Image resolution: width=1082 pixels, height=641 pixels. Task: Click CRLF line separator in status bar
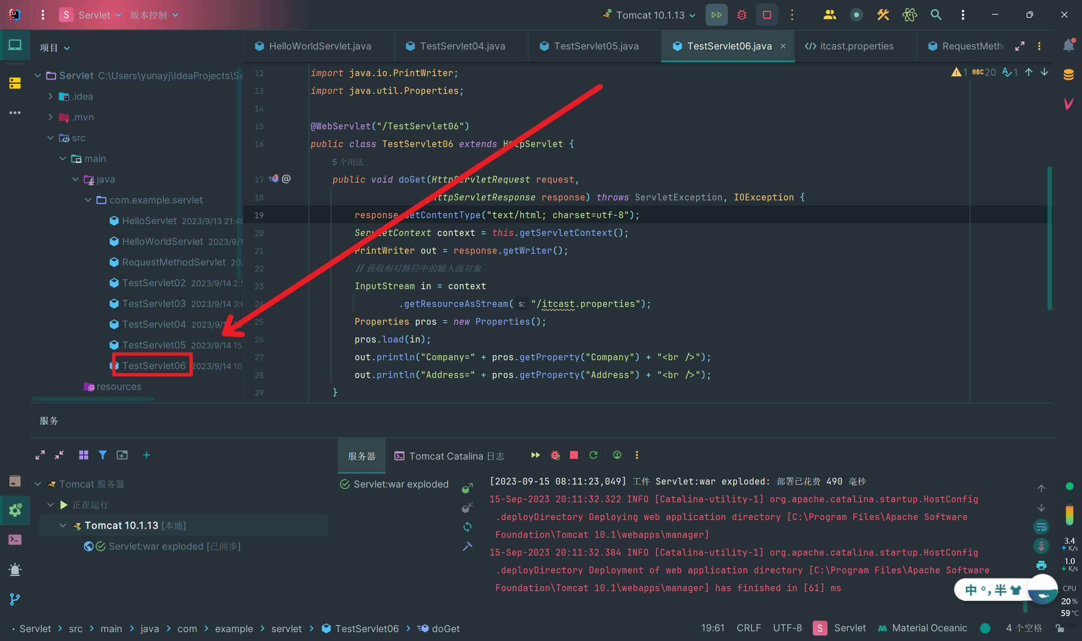coord(748,628)
